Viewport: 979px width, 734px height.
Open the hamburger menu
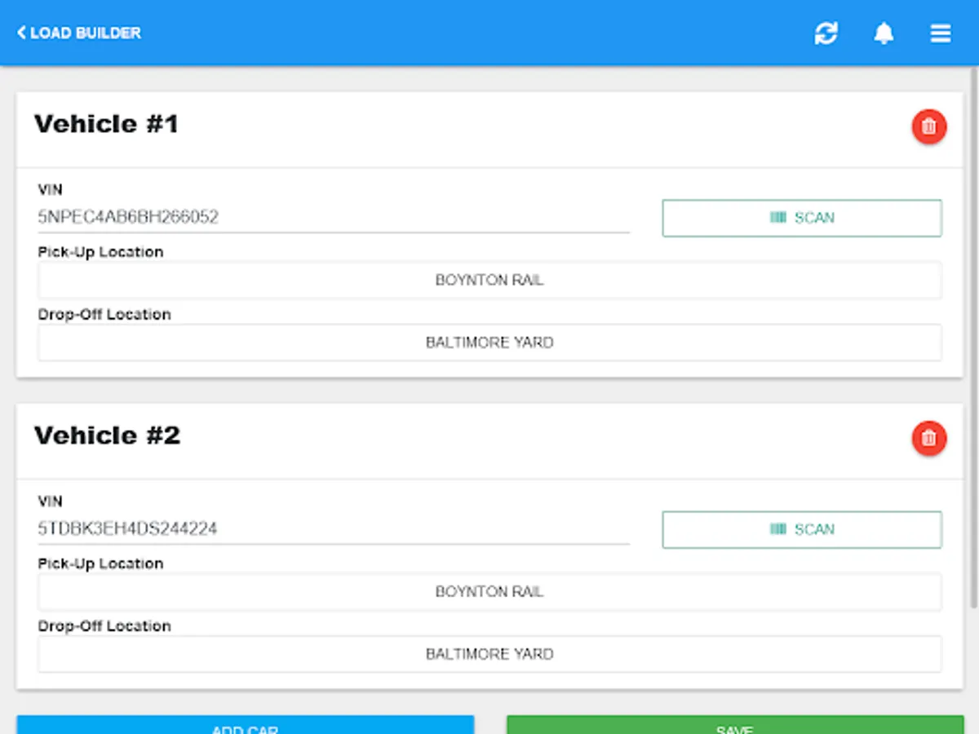(x=941, y=33)
